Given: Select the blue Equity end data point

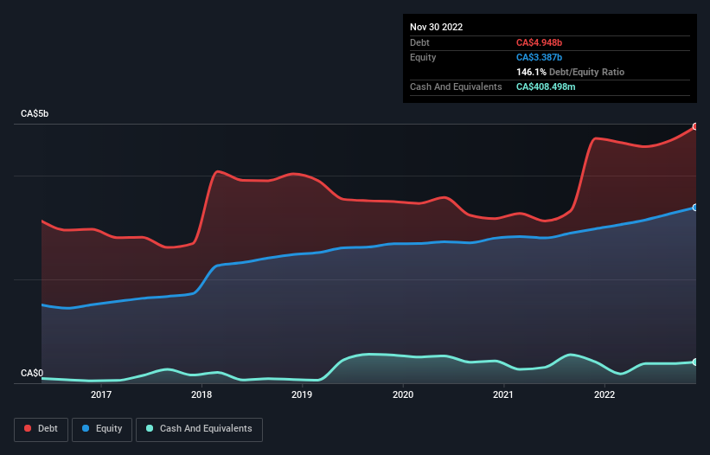Looking at the screenshot, I should [695, 208].
